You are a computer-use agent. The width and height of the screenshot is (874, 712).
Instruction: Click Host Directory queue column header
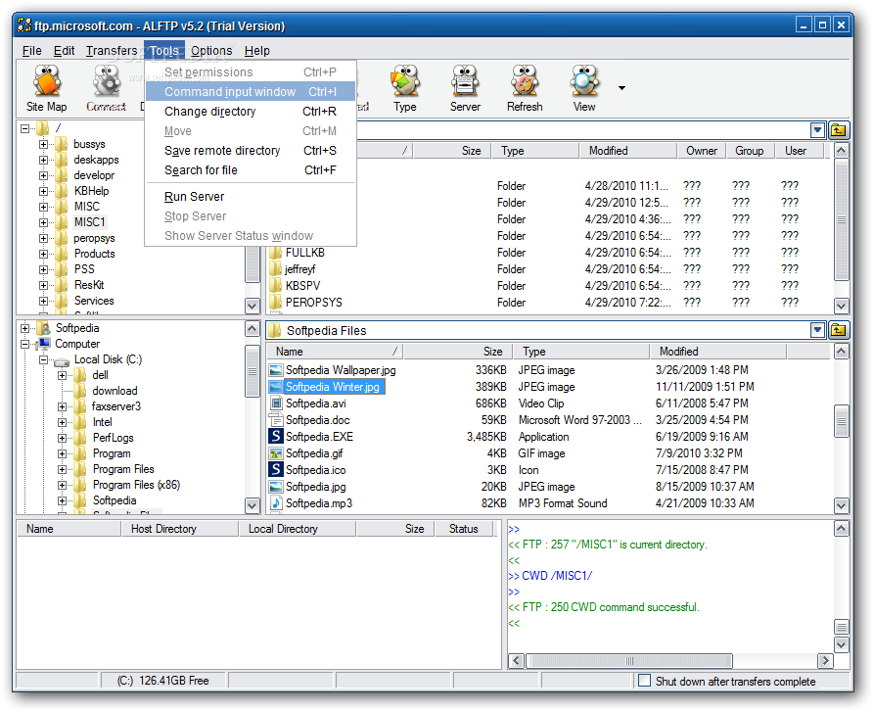pyautogui.click(x=179, y=529)
